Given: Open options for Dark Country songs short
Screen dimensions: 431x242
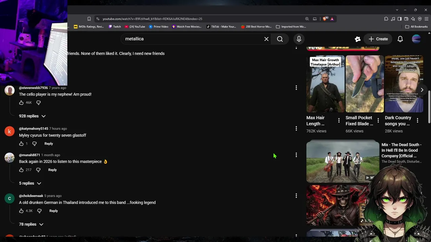Looking at the screenshot, I should click(418, 120).
